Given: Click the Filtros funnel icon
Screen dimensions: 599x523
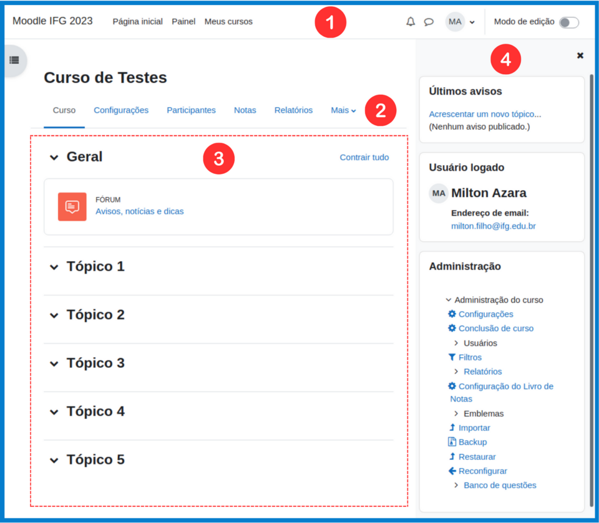Looking at the screenshot, I should click(452, 357).
